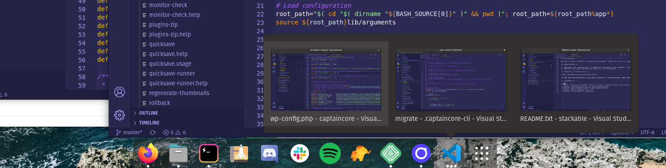Open Discord from the dock
This screenshot has width=666, height=168.
(269, 154)
